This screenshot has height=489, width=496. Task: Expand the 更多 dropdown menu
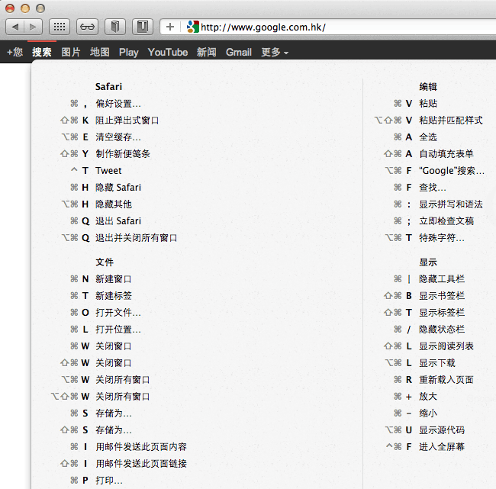[275, 52]
